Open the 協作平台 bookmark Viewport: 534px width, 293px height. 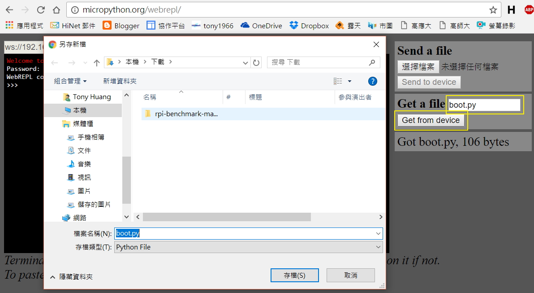pyautogui.click(x=166, y=26)
